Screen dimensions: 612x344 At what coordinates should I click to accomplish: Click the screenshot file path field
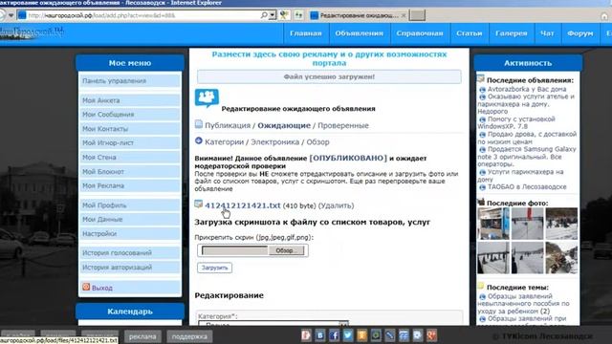(234, 250)
